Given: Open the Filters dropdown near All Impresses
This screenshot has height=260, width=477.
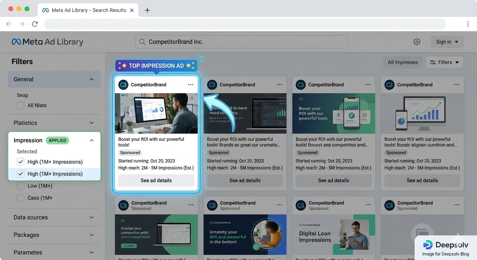Looking at the screenshot, I should point(444,62).
